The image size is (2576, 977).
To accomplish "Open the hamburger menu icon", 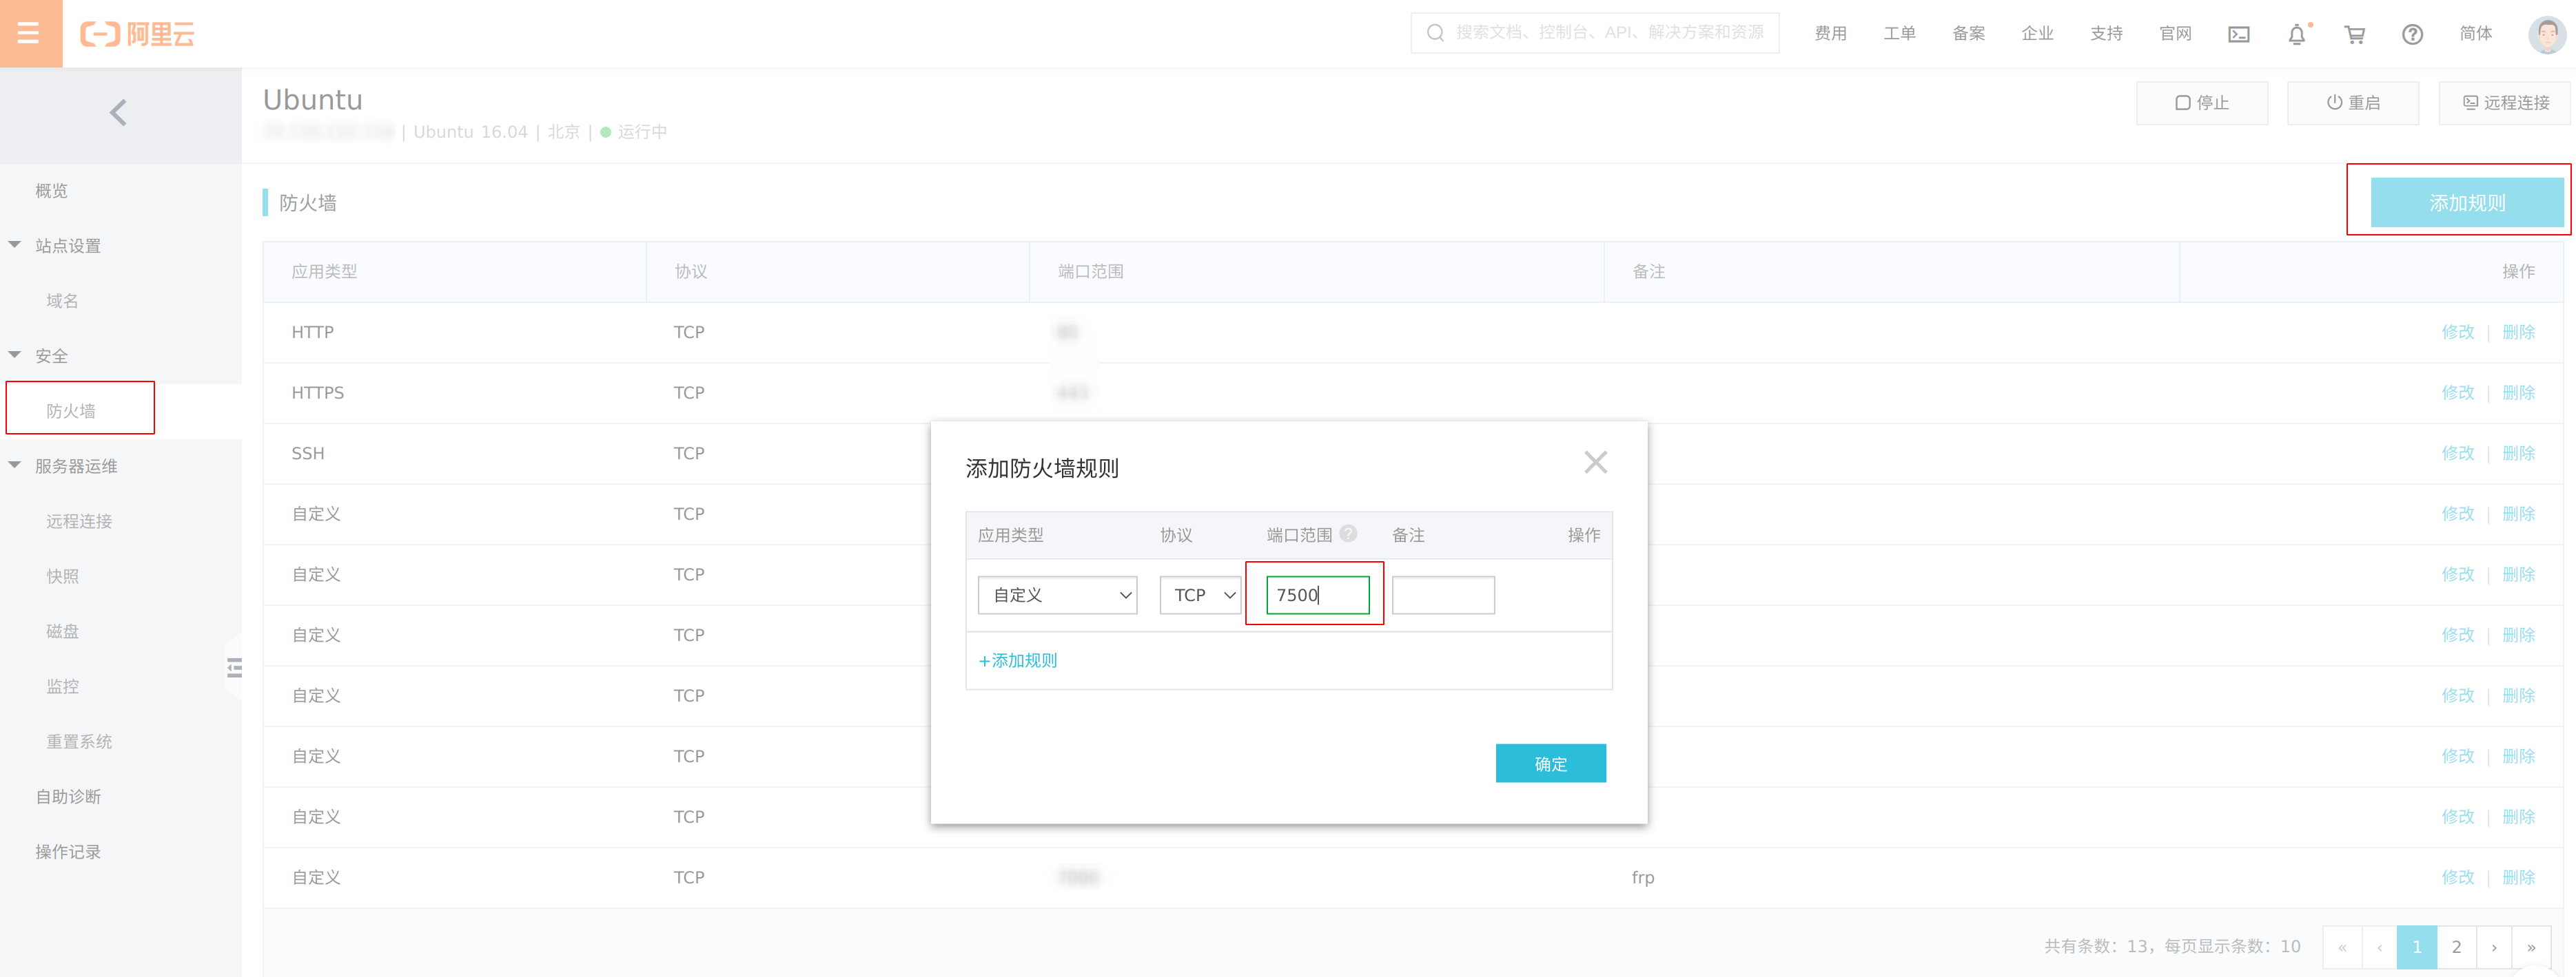I will 29,33.
